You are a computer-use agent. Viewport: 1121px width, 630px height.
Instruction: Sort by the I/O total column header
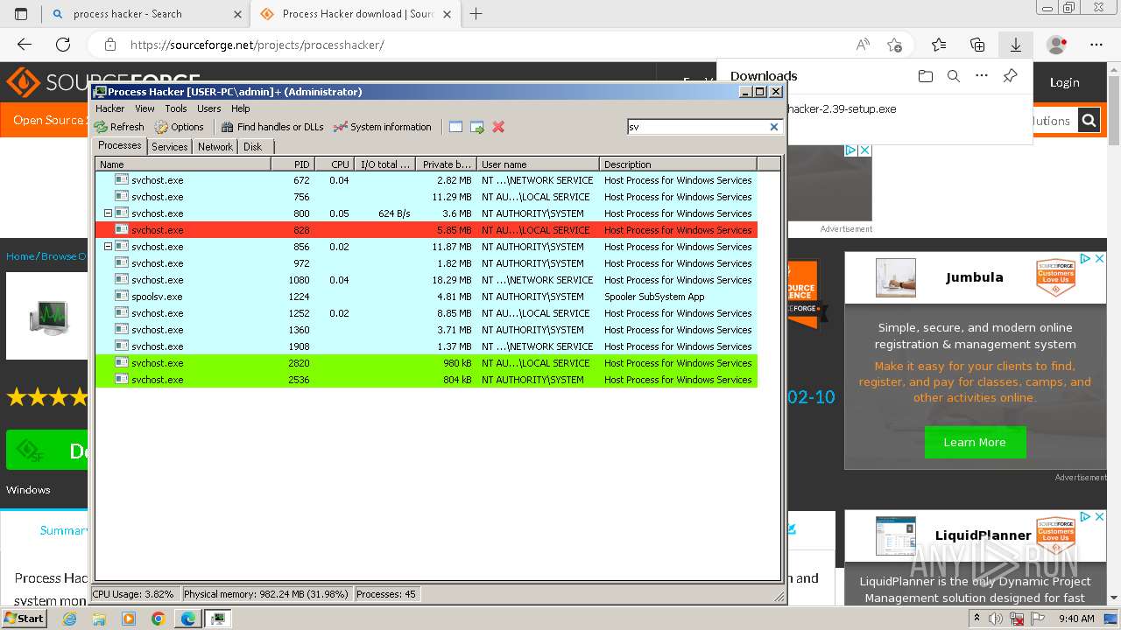[384, 164]
